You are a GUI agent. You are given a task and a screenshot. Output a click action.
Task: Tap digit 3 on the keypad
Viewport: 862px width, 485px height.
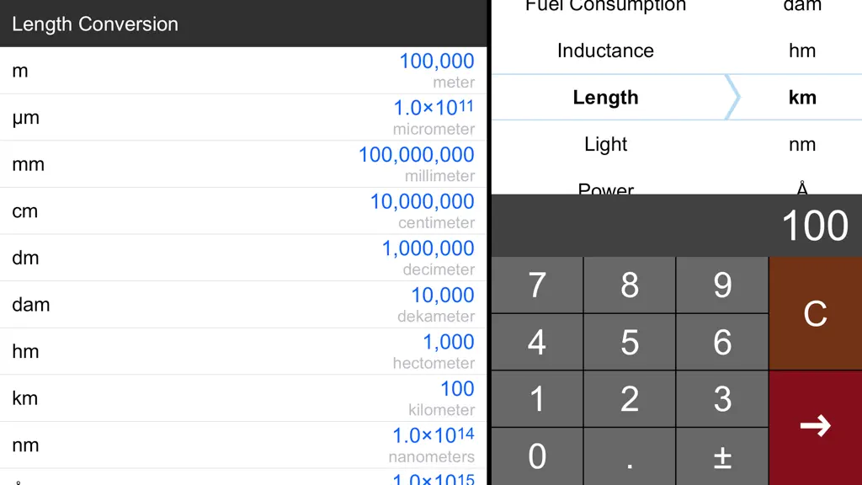(x=722, y=399)
